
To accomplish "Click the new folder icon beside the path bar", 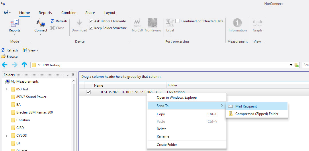I will 297,65.
